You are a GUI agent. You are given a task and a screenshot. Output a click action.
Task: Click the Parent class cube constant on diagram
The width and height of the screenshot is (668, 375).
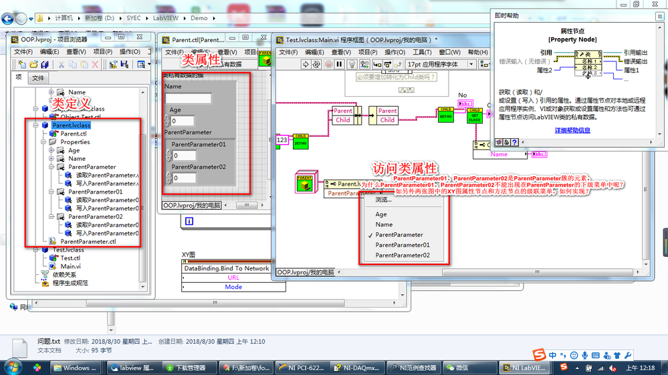point(306,182)
